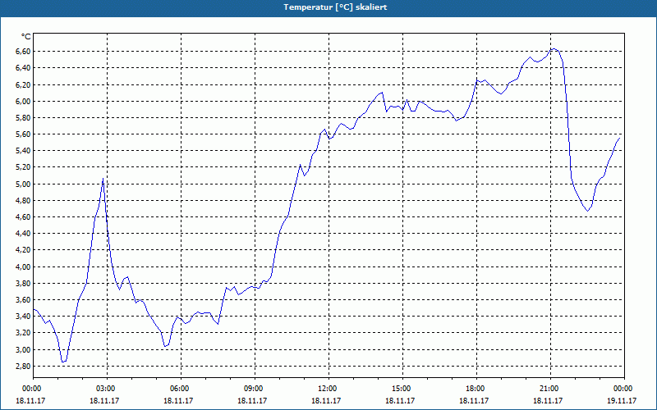Click the "15:00" time label
Image resolution: width=657 pixels, height=410 pixels.
point(401,389)
